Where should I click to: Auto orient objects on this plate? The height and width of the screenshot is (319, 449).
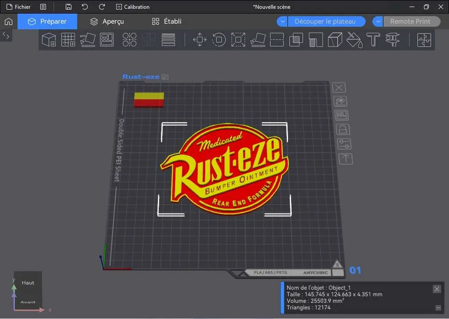click(340, 101)
